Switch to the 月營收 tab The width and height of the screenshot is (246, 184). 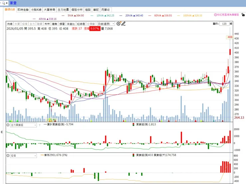click(x=105, y=10)
